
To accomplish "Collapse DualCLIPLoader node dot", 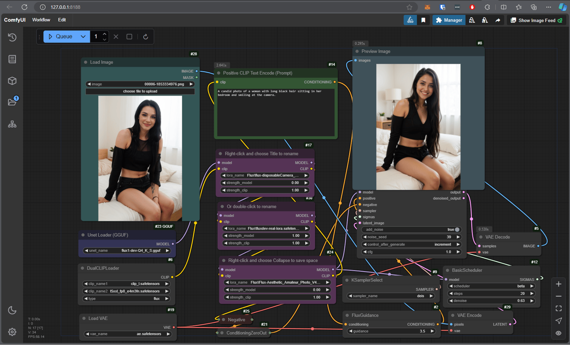I will coord(82,268).
